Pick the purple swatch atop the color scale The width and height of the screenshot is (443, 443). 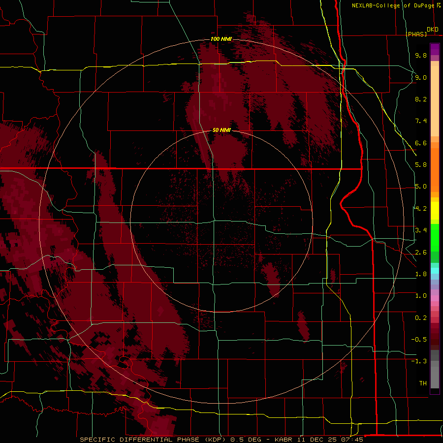coord(435,49)
